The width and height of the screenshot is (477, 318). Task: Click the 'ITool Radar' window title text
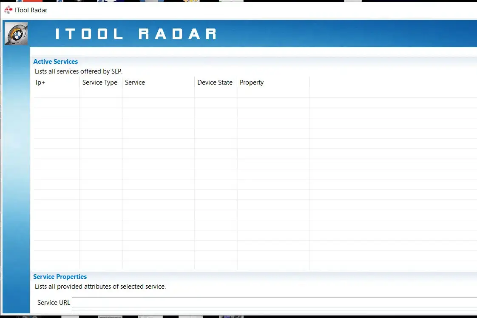[31, 10]
